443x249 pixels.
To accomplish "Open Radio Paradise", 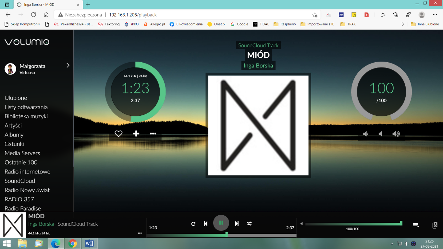I will coord(23,208).
